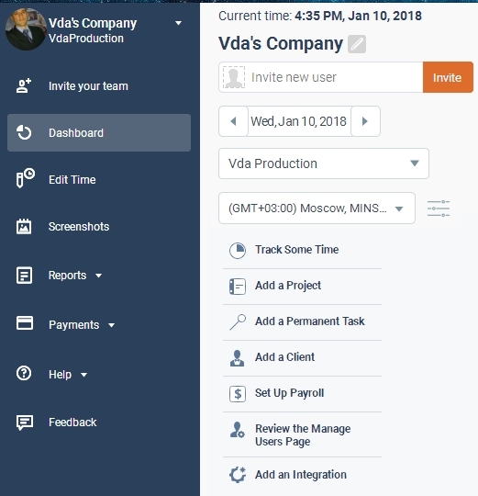Open the Vda Production dropdown
Screen dimensions: 478x496
pyautogui.click(x=324, y=163)
